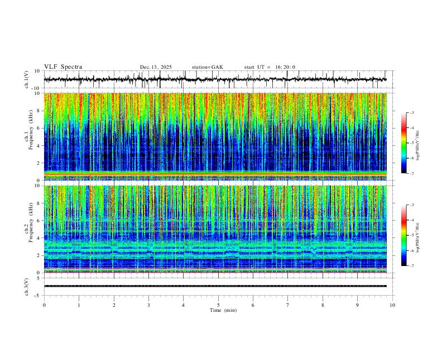
Task: Click the ch.1 voltage waveform trace
Action: point(215,79)
